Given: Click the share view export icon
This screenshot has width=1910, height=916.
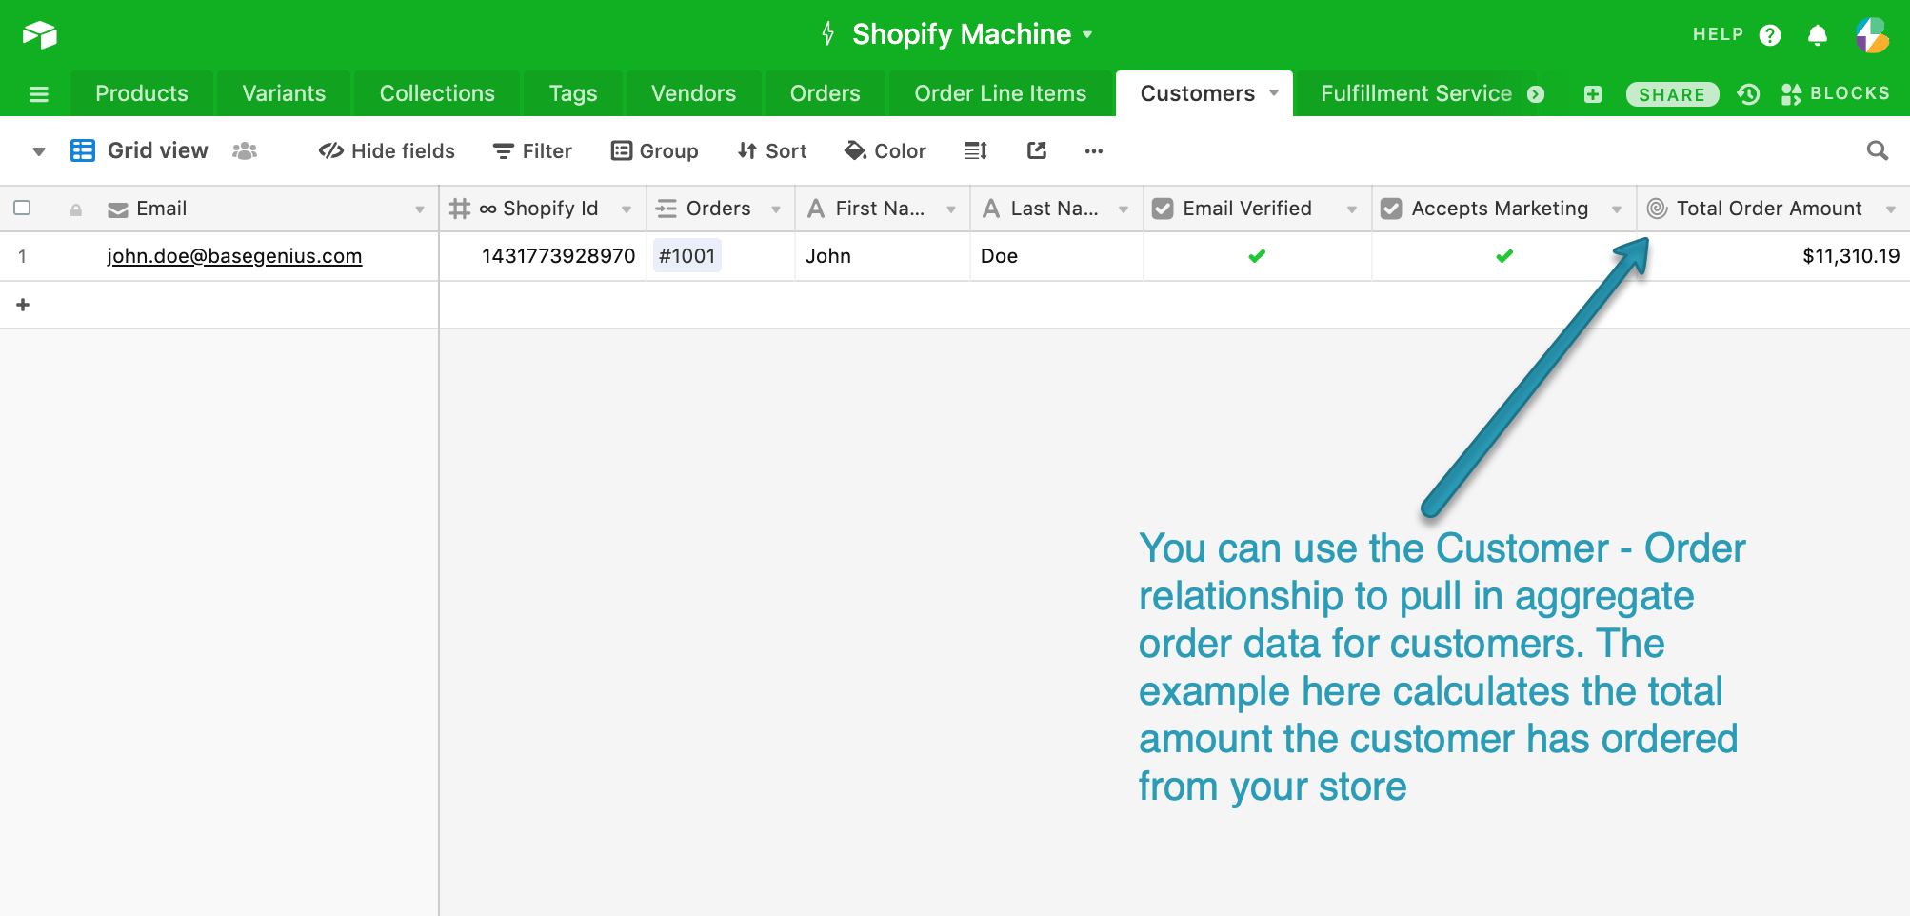Looking at the screenshot, I should click(x=1037, y=150).
